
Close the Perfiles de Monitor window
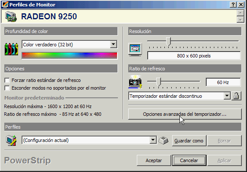point(241,5)
